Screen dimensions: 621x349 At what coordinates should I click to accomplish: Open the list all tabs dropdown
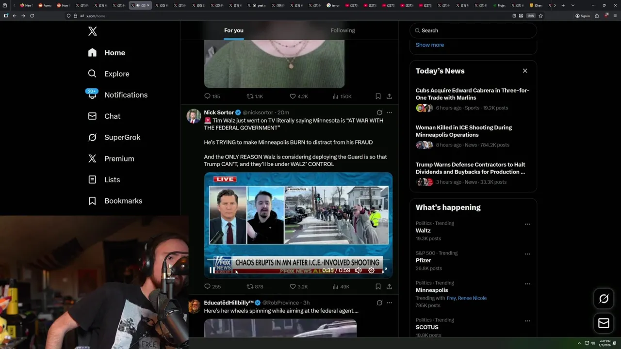(573, 5)
